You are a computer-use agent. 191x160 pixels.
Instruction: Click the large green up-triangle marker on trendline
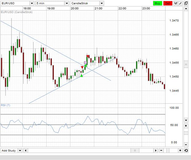tap(81, 76)
